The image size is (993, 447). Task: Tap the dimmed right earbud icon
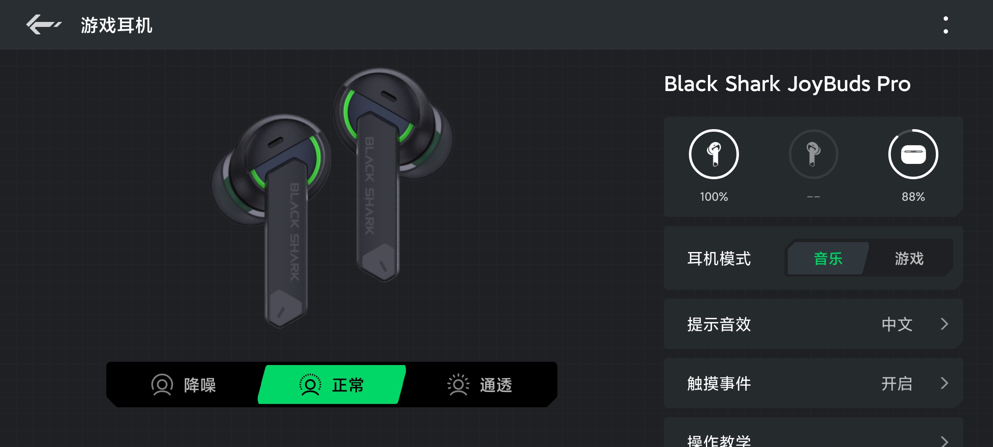point(813,154)
